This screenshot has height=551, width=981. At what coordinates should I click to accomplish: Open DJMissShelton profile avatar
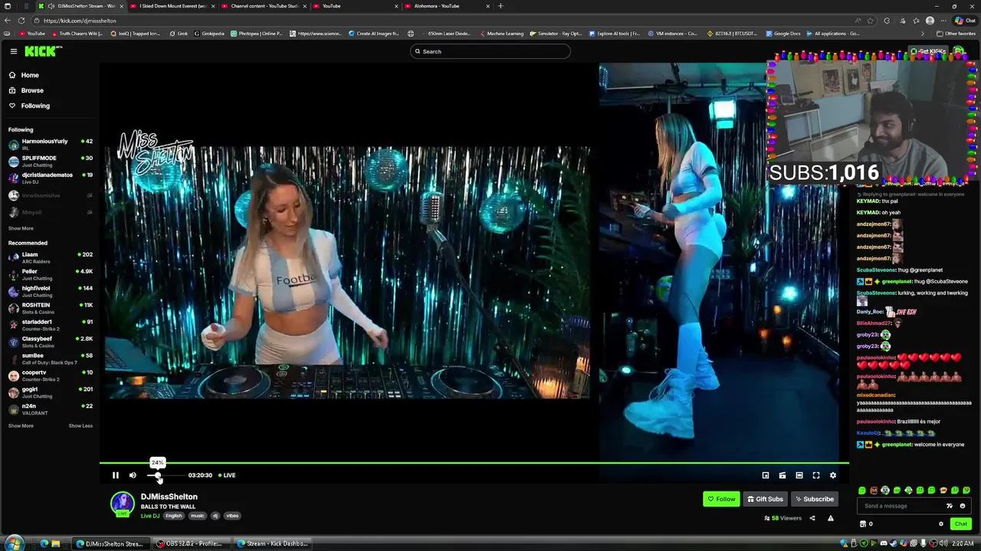[123, 503]
